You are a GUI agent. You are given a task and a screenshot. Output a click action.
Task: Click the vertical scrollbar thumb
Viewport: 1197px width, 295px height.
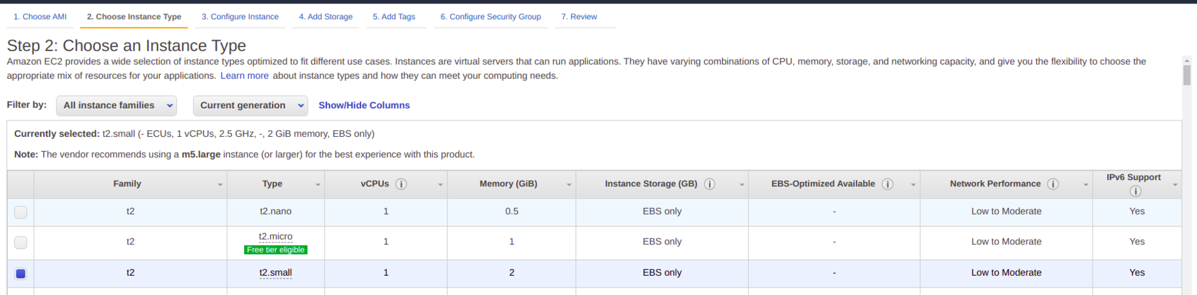coord(1187,75)
